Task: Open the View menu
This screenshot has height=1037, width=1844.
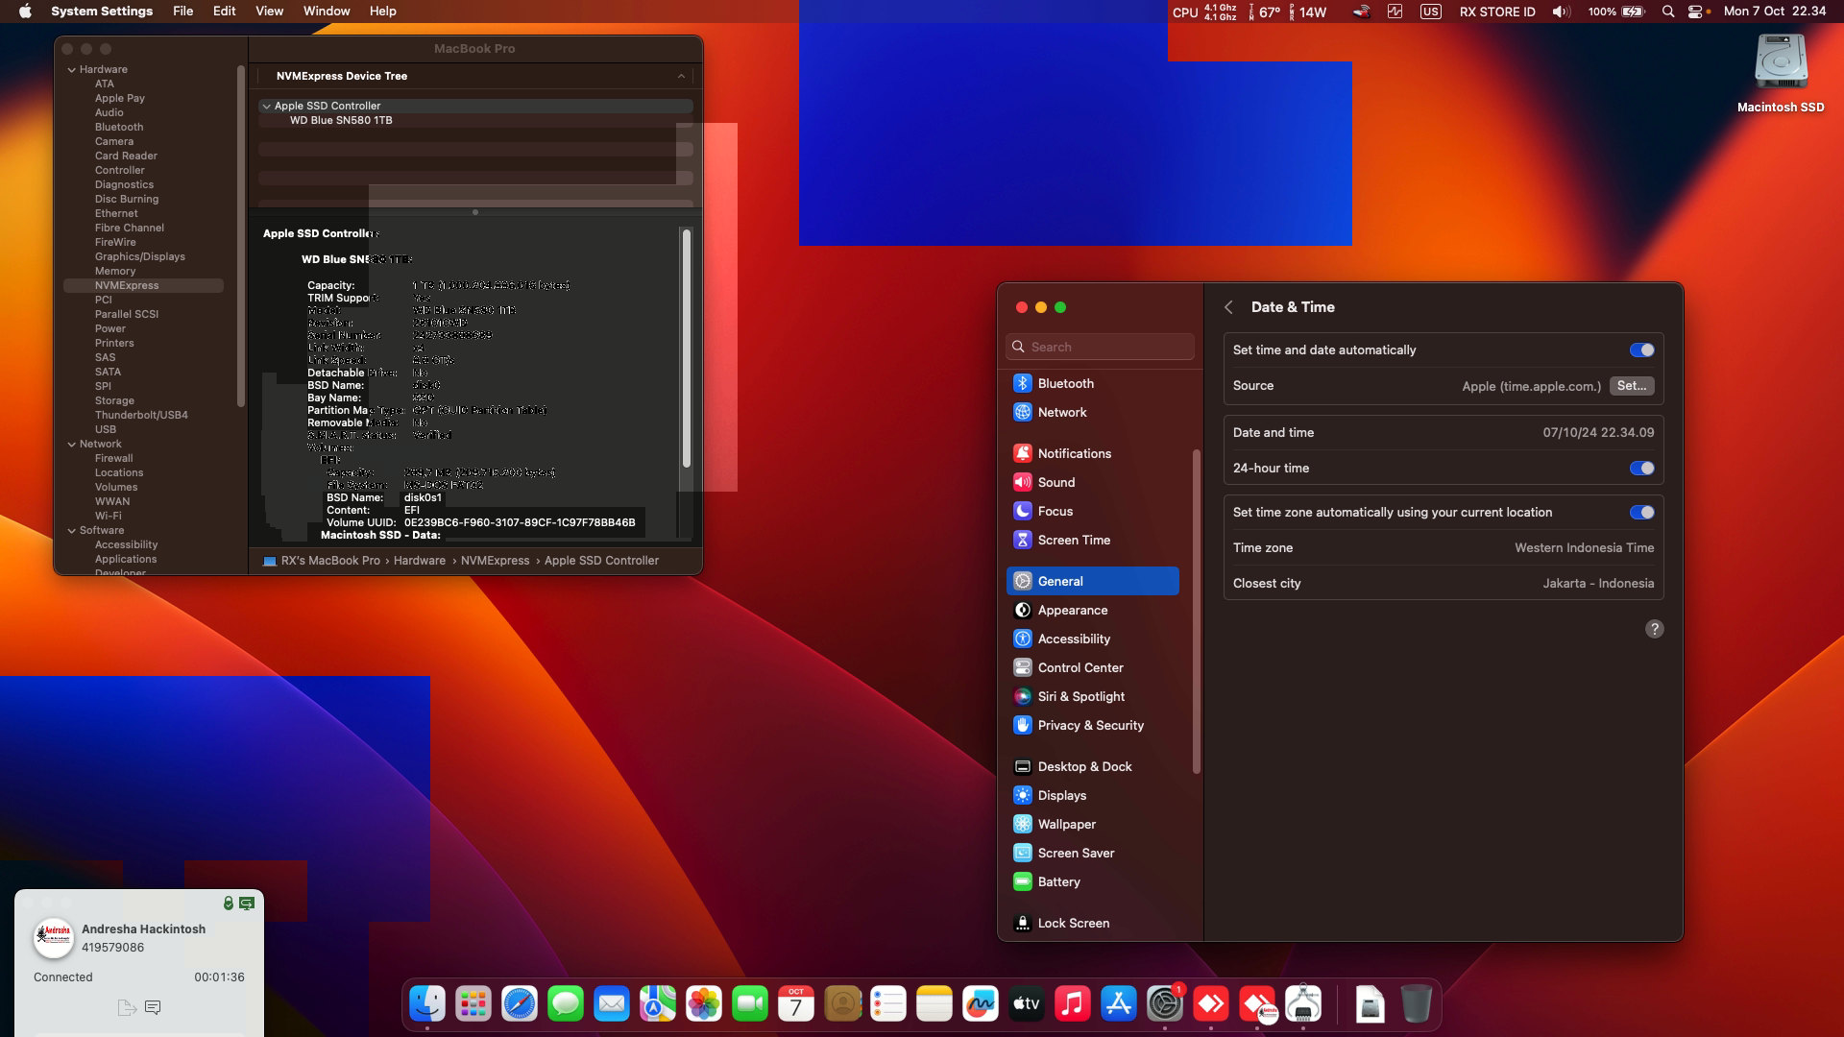Action: (x=269, y=12)
